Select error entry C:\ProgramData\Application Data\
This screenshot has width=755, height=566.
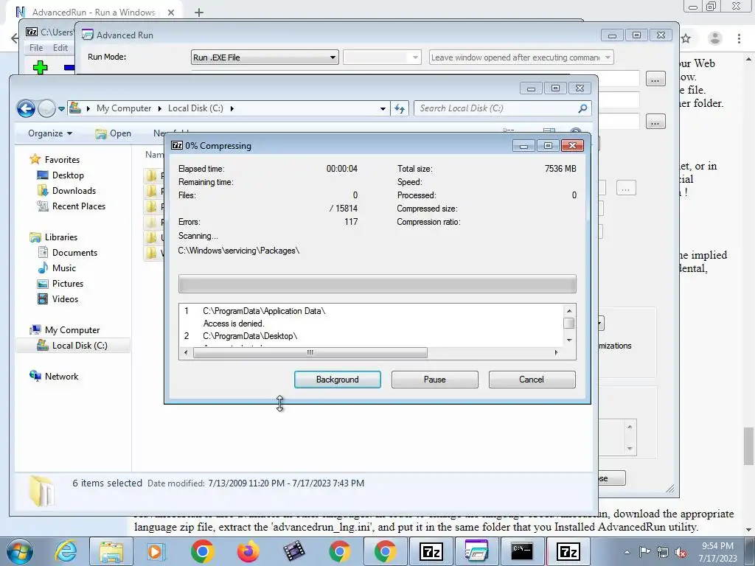click(x=264, y=311)
